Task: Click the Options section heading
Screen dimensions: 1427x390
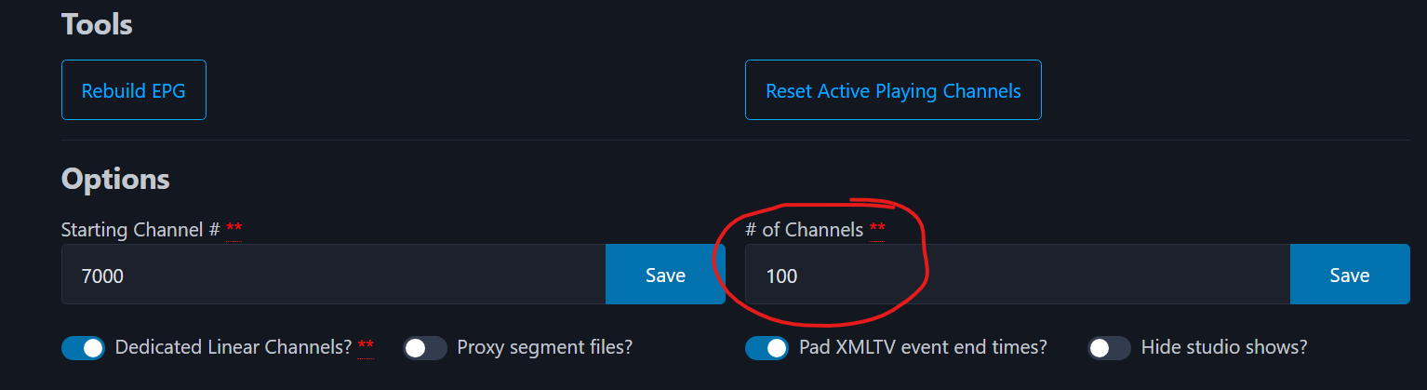Action: [115, 179]
